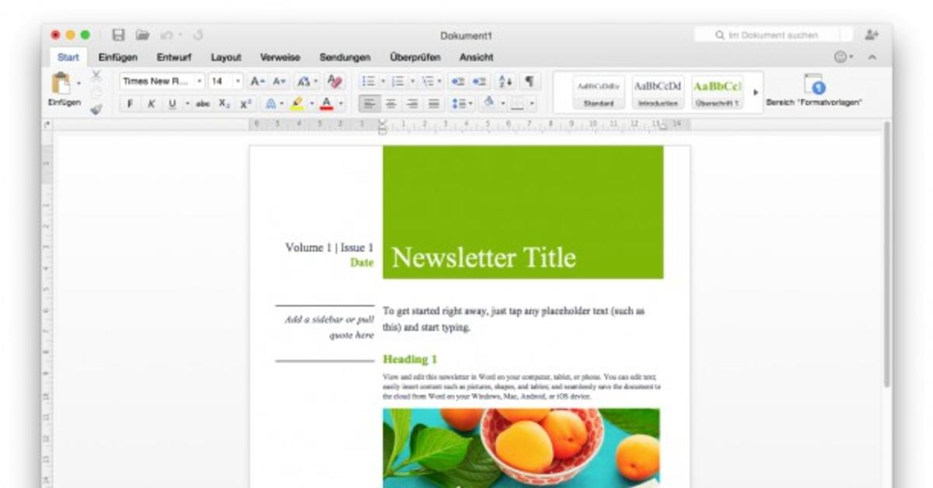
Task: Apply shading with the paint bucket icon
Action: coord(488,103)
